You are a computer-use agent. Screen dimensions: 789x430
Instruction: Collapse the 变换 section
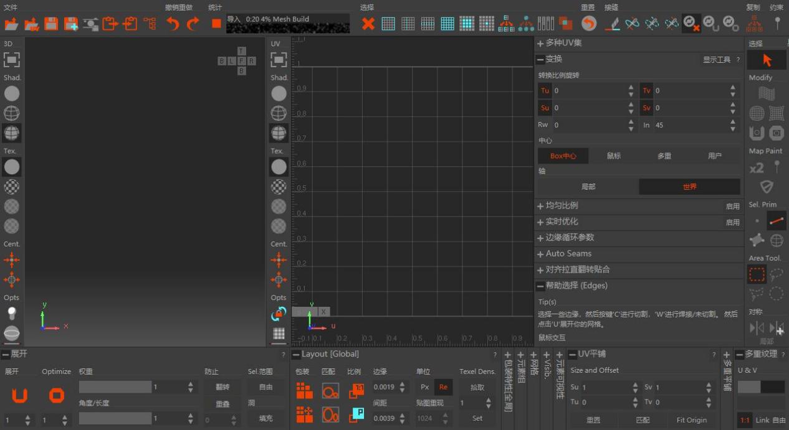pyautogui.click(x=550, y=59)
